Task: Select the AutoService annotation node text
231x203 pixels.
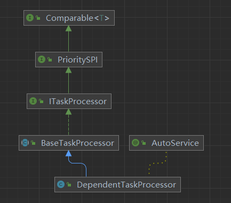Action: (175, 143)
